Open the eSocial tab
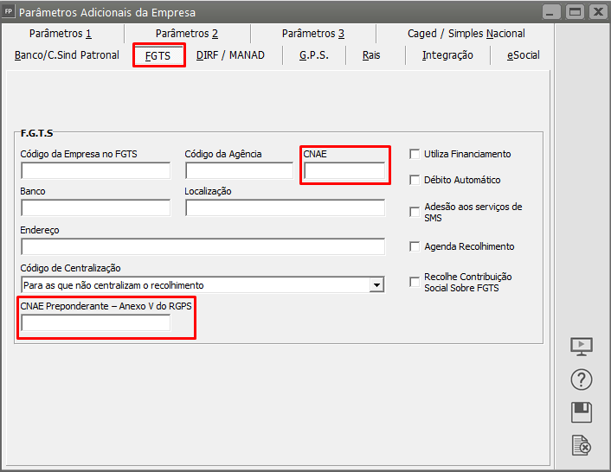Screen dimensions: 611x472 [x=524, y=55]
